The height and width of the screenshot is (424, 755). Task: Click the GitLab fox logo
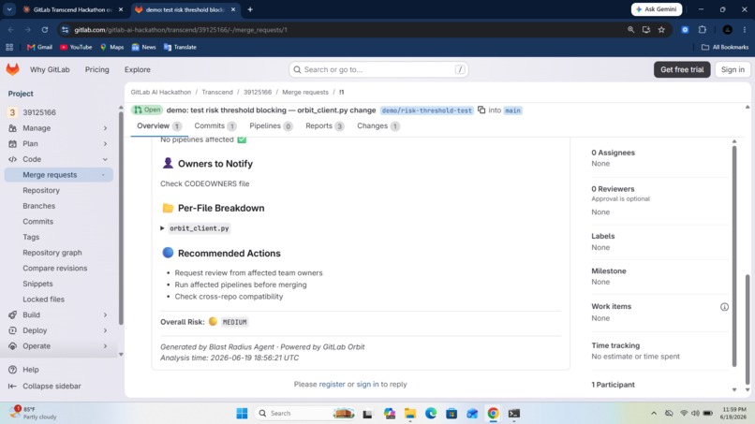point(13,69)
